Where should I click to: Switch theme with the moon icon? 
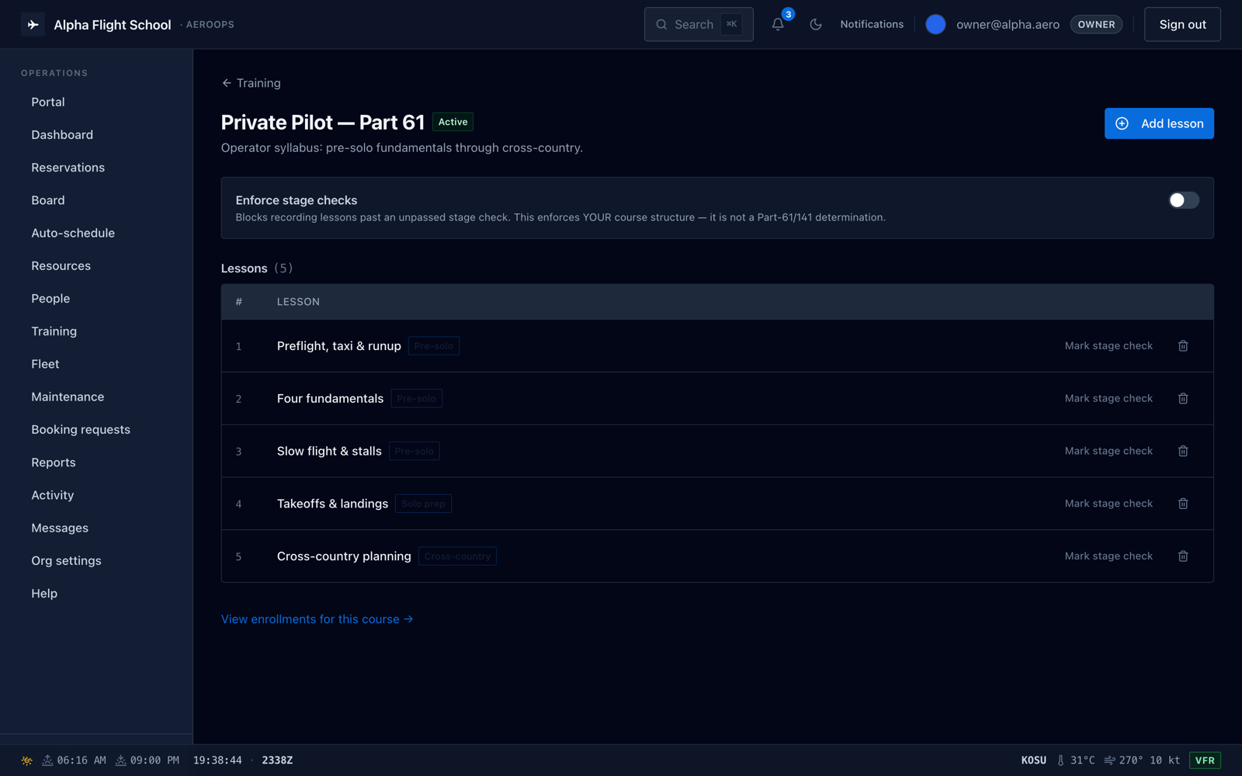pos(816,24)
